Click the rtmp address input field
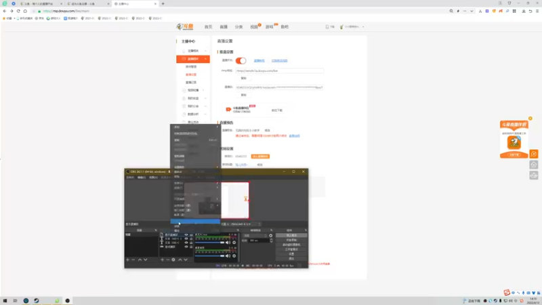The height and width of the screenshot is (305, 542). point(280,70)
